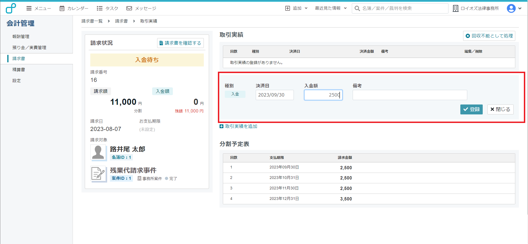This screenshot has height=244, width=528.
Task: Focus the 備考 text field
Action: click(x=410, y=95)
